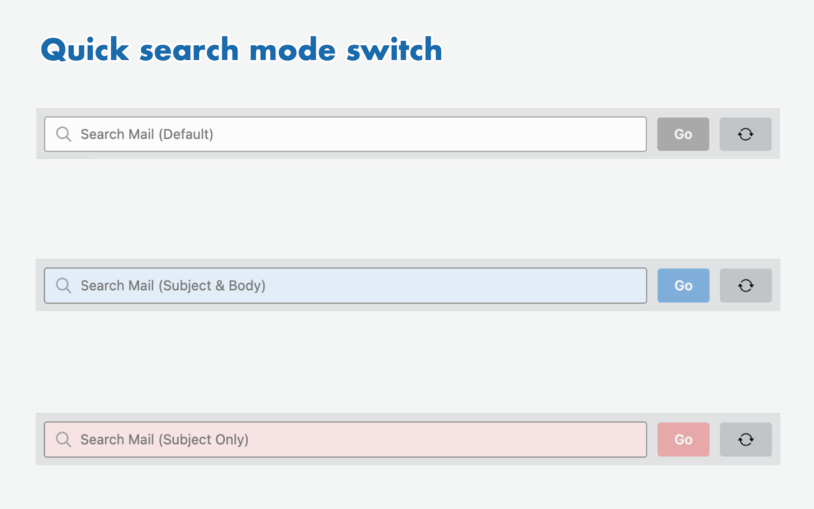Image resolution: width=814 pixels, height=509 pixels.
Task: Click toolbar gap between blue Go and cycle icon
Action: (x=714, y=286)
